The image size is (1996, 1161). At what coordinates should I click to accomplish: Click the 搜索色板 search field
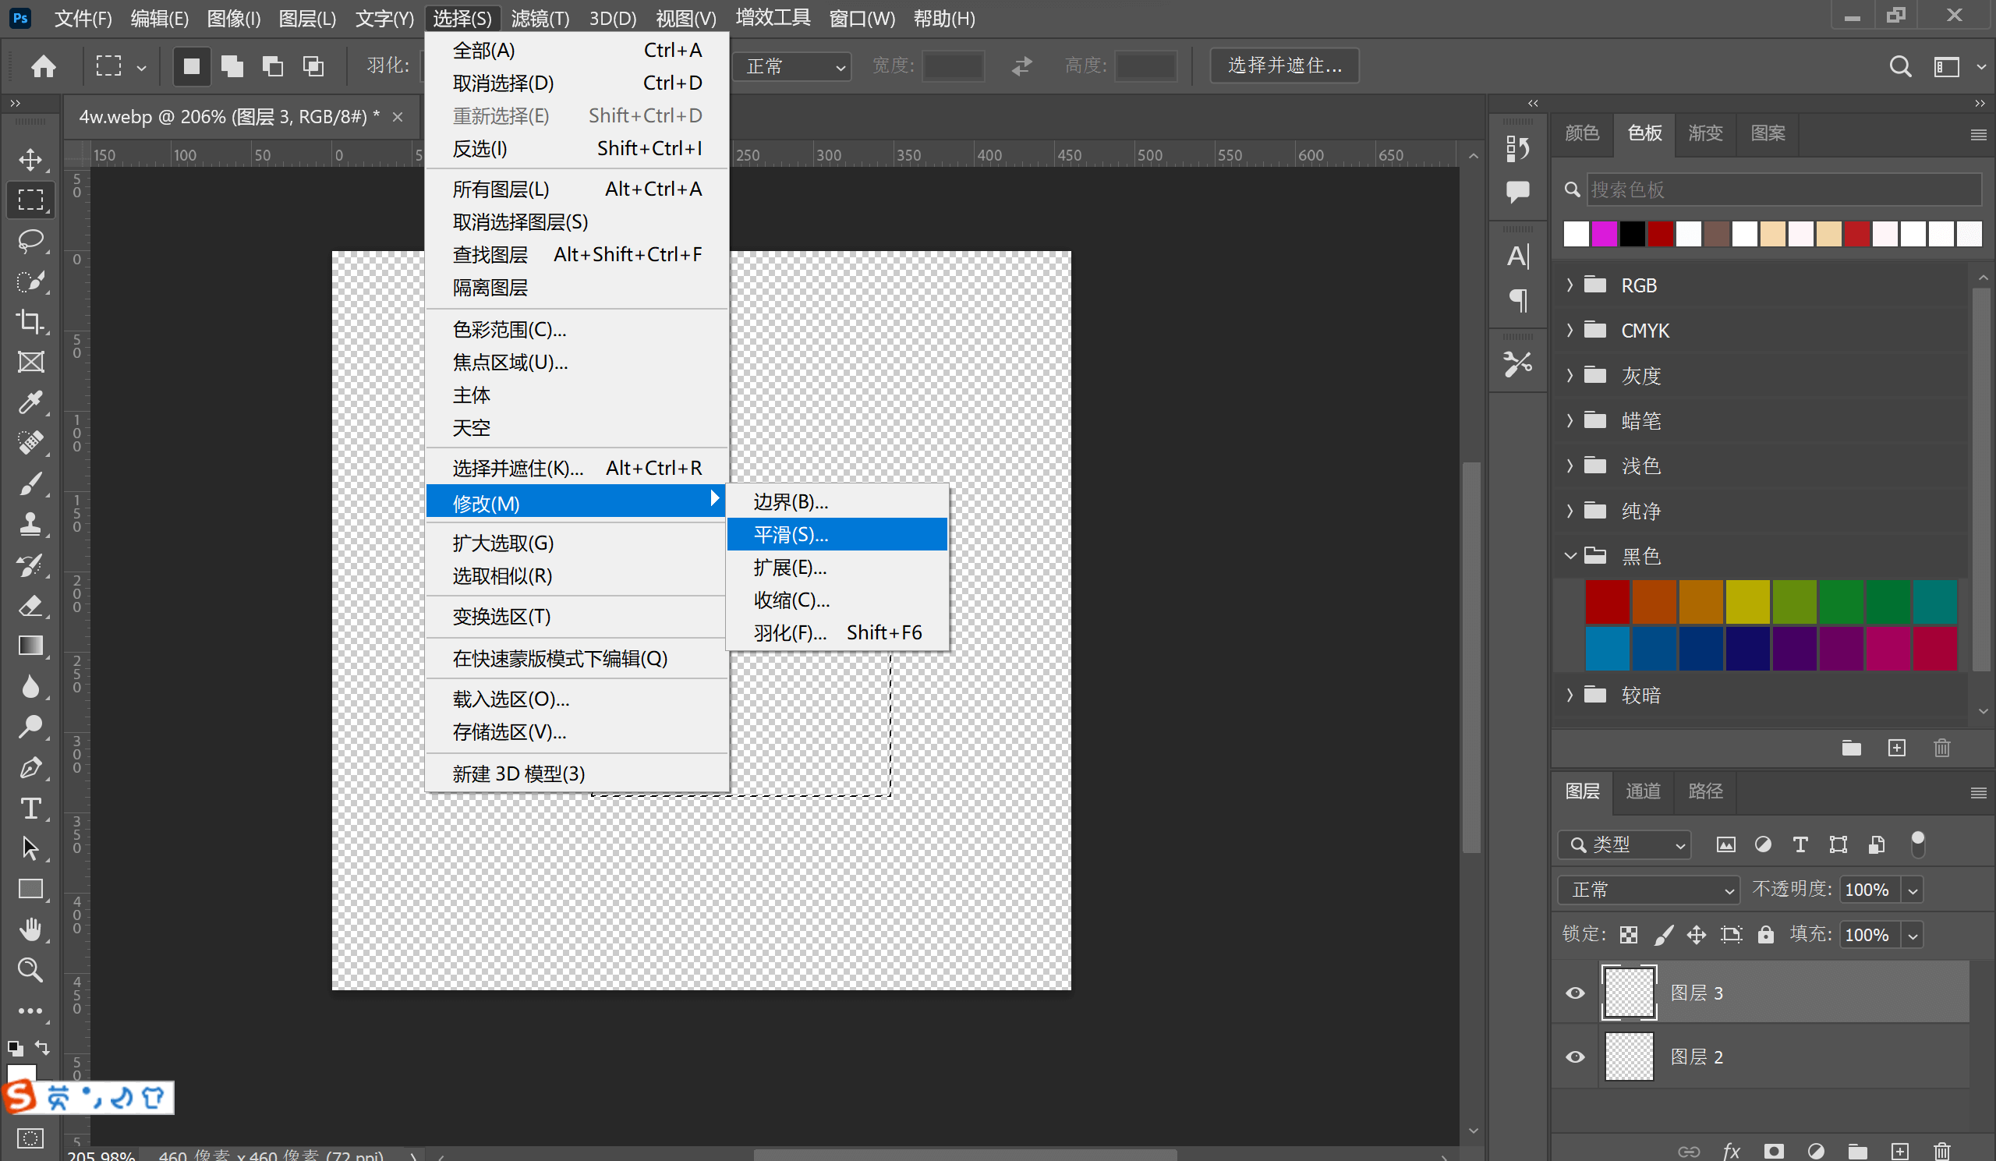click(x=1782, y=190)
